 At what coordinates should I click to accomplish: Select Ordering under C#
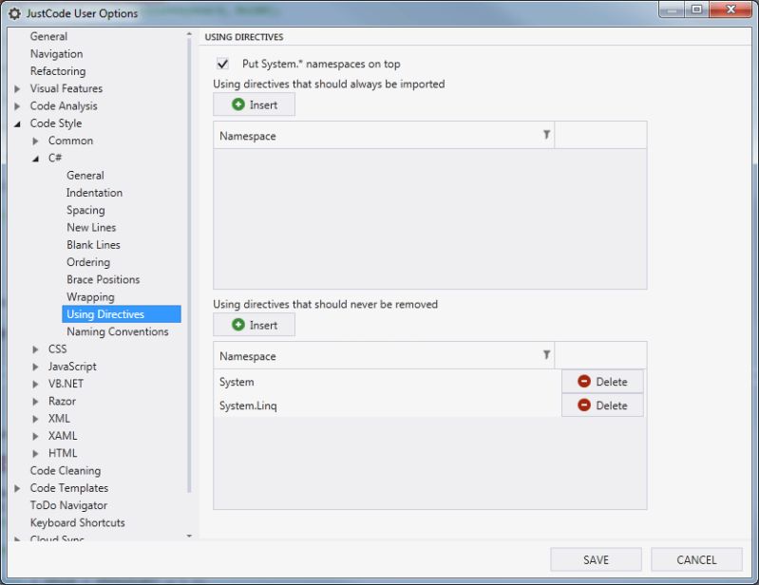pos(88,262)
